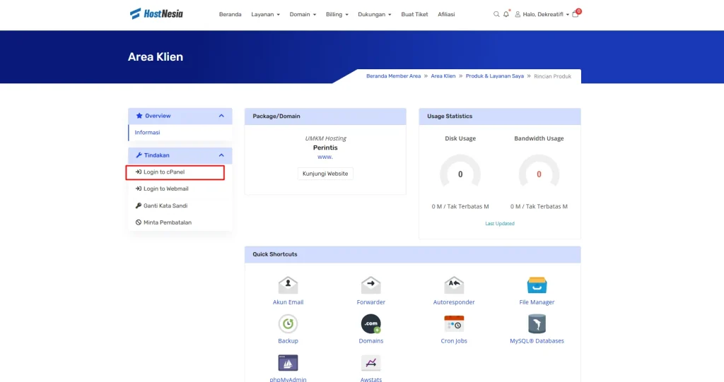Open the Halo, Dekreatif account dropdown
Image resolution: width=724 pixels, height=382 pixels.
click(542, 14)
